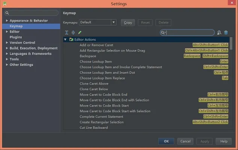Click the Cancel button

186,141
